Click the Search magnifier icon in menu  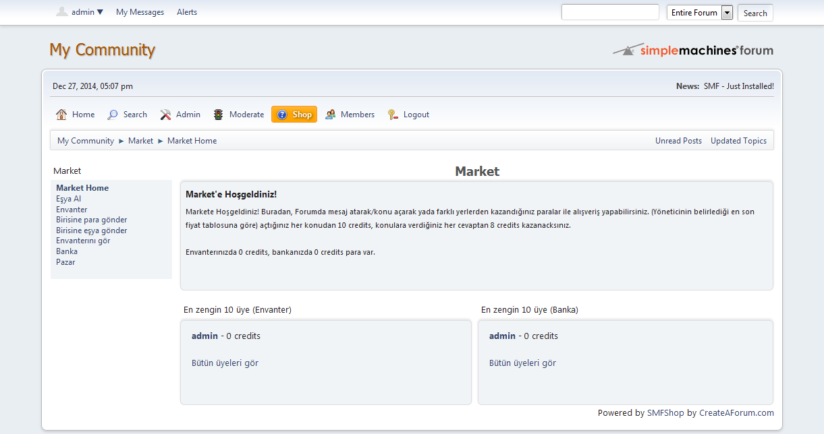(113, 115)
